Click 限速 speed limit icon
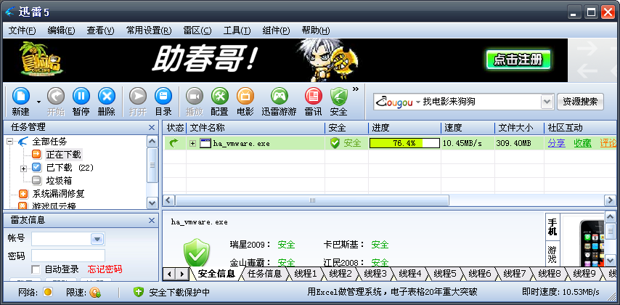Screen dimensions: 620x305 point(95,293)
